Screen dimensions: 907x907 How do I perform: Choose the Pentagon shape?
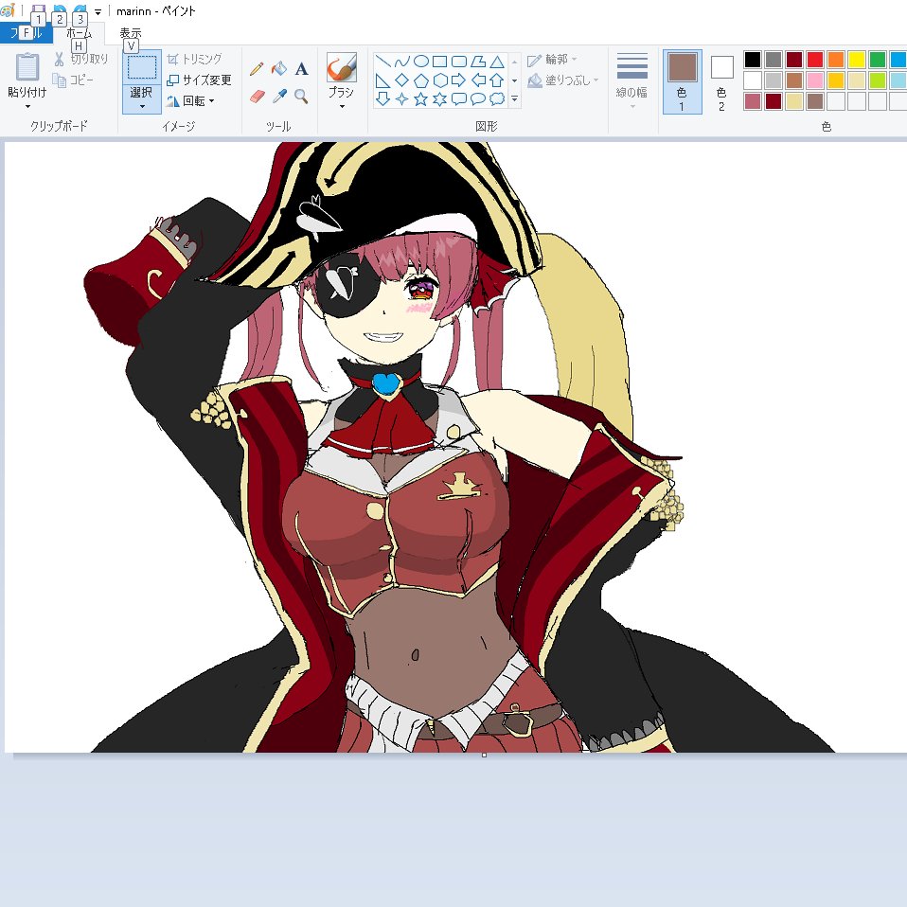(x=421, y=80)
